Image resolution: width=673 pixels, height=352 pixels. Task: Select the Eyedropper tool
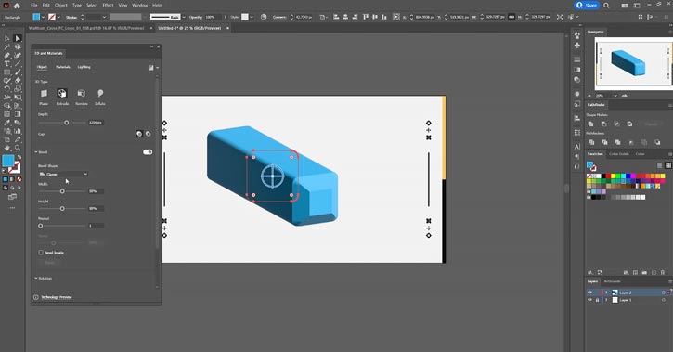point(7,123)
